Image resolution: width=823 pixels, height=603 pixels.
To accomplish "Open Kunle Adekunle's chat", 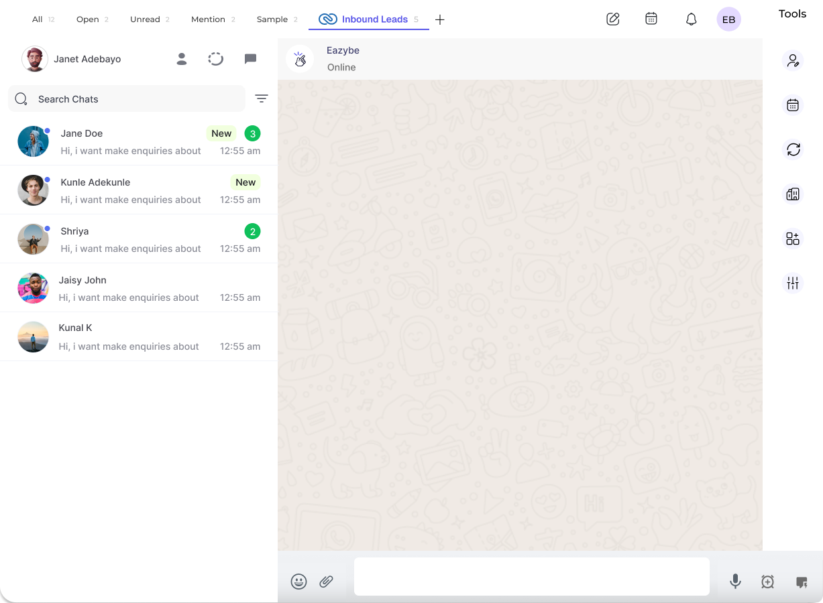I will tap(139, 190).
